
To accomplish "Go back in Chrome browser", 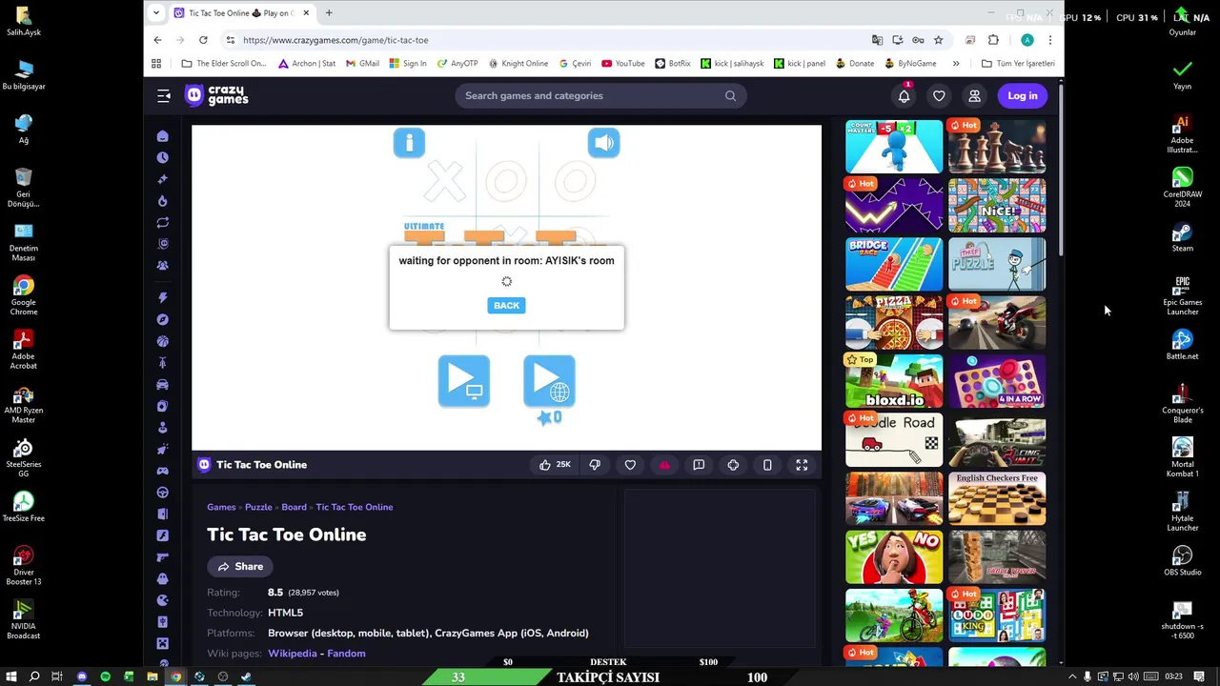I will (157, 40).
